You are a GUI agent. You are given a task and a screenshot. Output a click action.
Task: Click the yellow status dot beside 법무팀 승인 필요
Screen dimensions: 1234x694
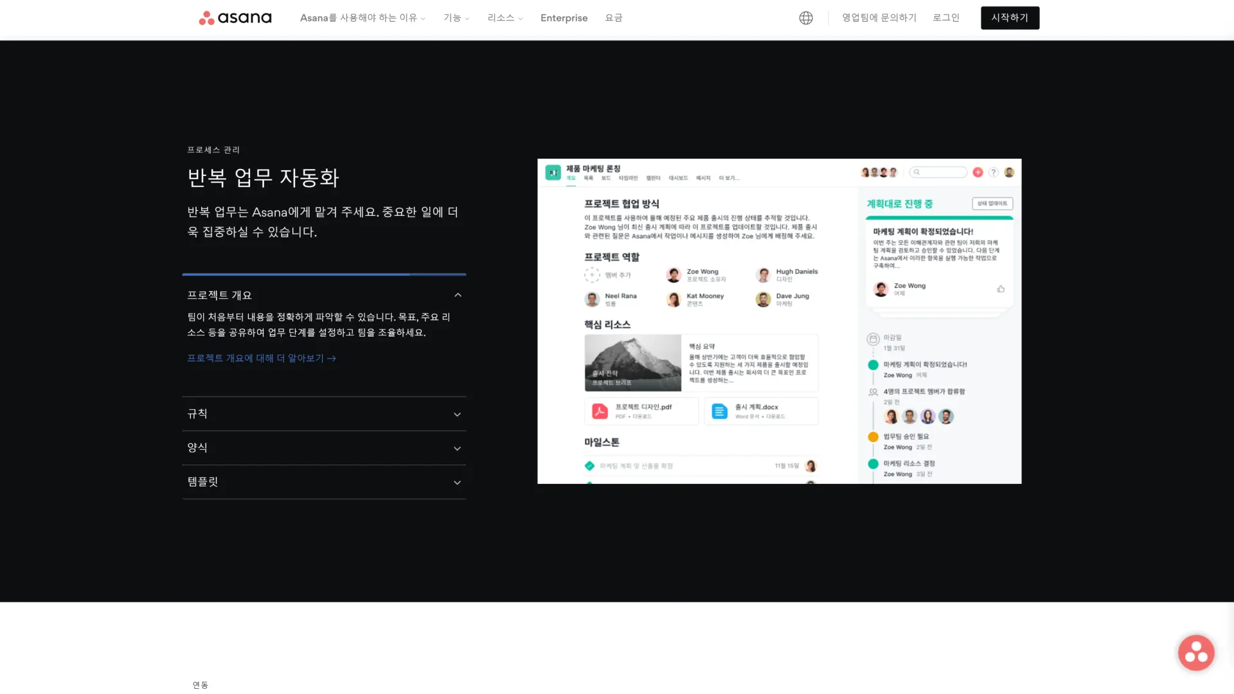pos(872,436)
